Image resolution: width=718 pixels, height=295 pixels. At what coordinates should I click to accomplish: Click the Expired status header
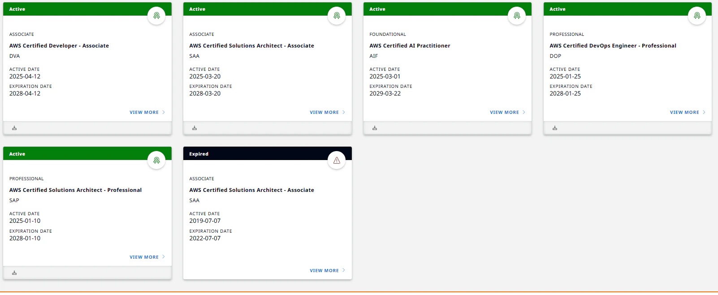[268, 154]
